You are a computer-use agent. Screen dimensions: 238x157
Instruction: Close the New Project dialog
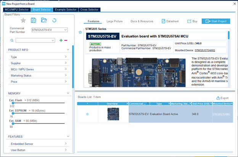(x=235, y=4)
